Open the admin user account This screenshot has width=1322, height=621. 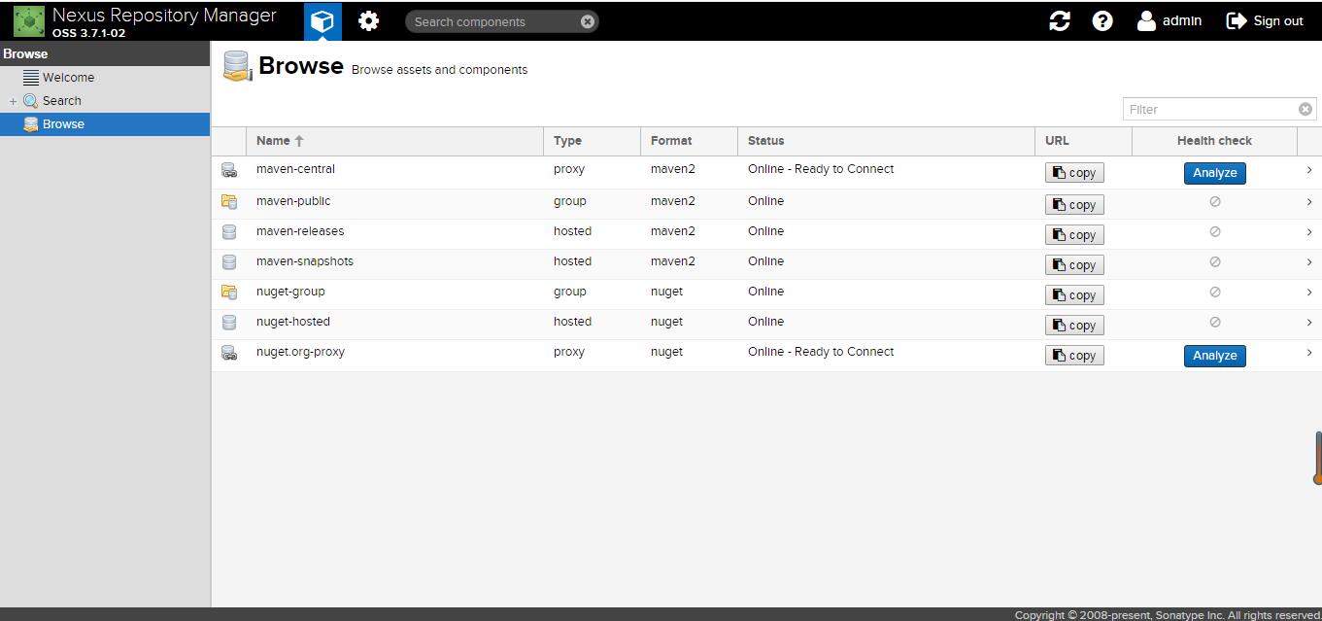tap(1169, 20)
